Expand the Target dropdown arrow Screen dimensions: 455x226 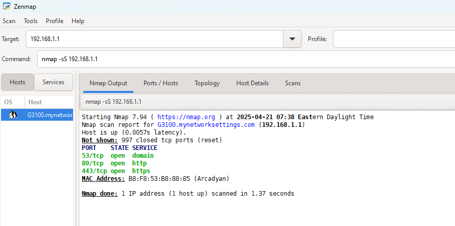coord(292,39)
